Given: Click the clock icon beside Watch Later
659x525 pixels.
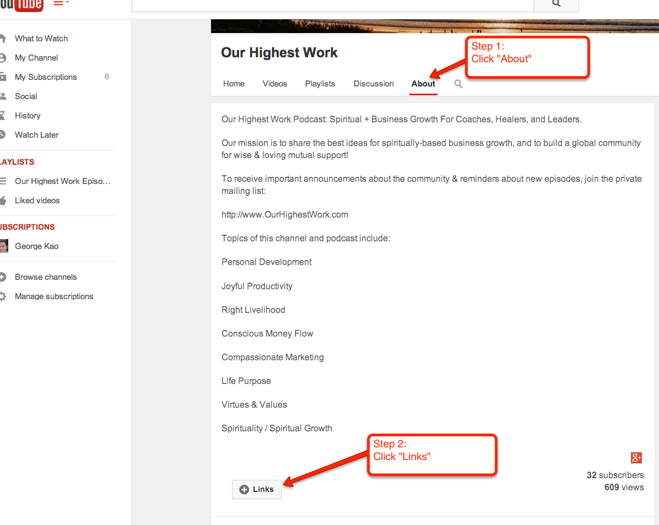Looking at the screenshot, I should (3, 135).
